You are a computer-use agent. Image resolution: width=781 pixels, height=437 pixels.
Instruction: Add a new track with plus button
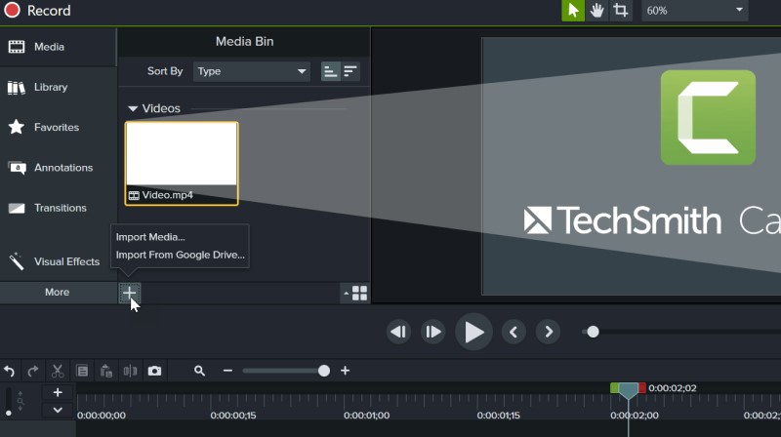click(x=58, y=393)
